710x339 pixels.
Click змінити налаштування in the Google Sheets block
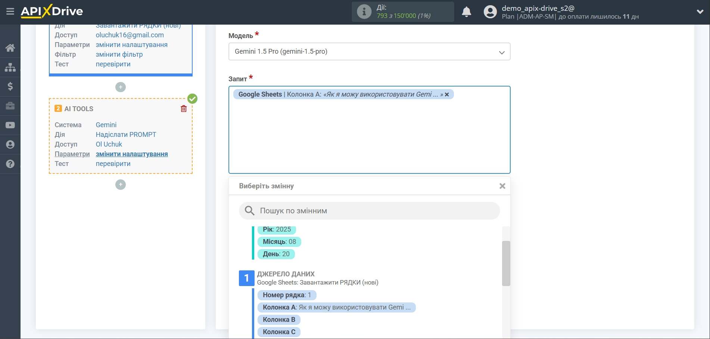tap(131, 45)
